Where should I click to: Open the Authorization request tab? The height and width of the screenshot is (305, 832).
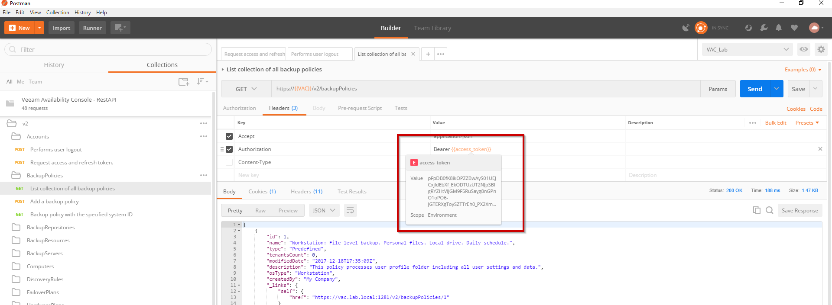(240, 108)
